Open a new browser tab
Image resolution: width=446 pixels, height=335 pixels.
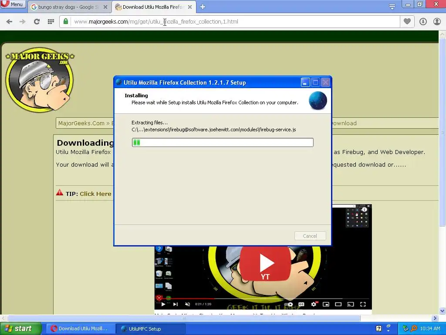tap(203, 7)
